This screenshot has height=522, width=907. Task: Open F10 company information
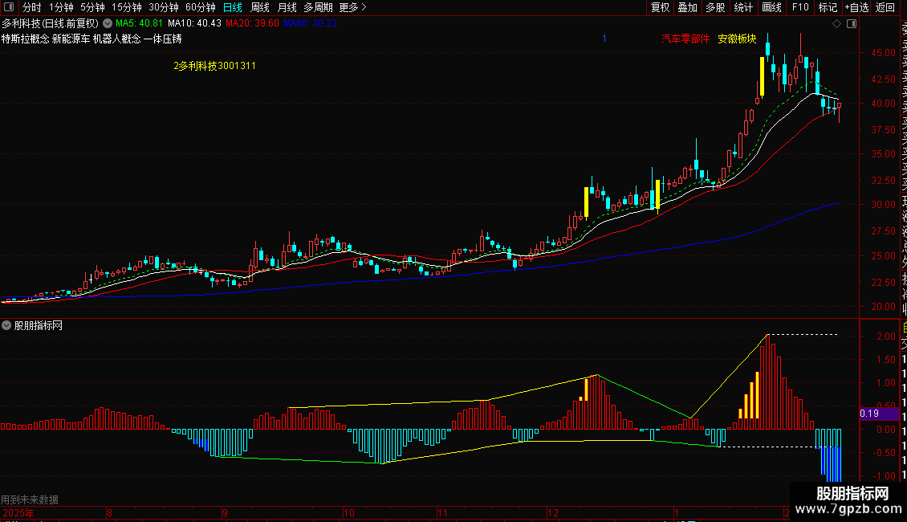[800, 7]
